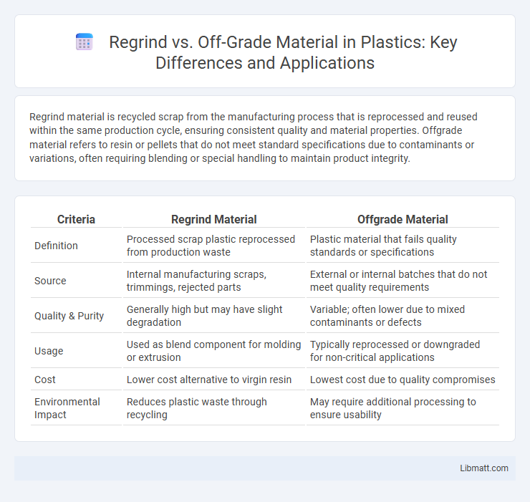Image resolution: width=530 pixels, height=502 pixels.
Task: Click the 'Definition' row label
Action: (56, 246)
